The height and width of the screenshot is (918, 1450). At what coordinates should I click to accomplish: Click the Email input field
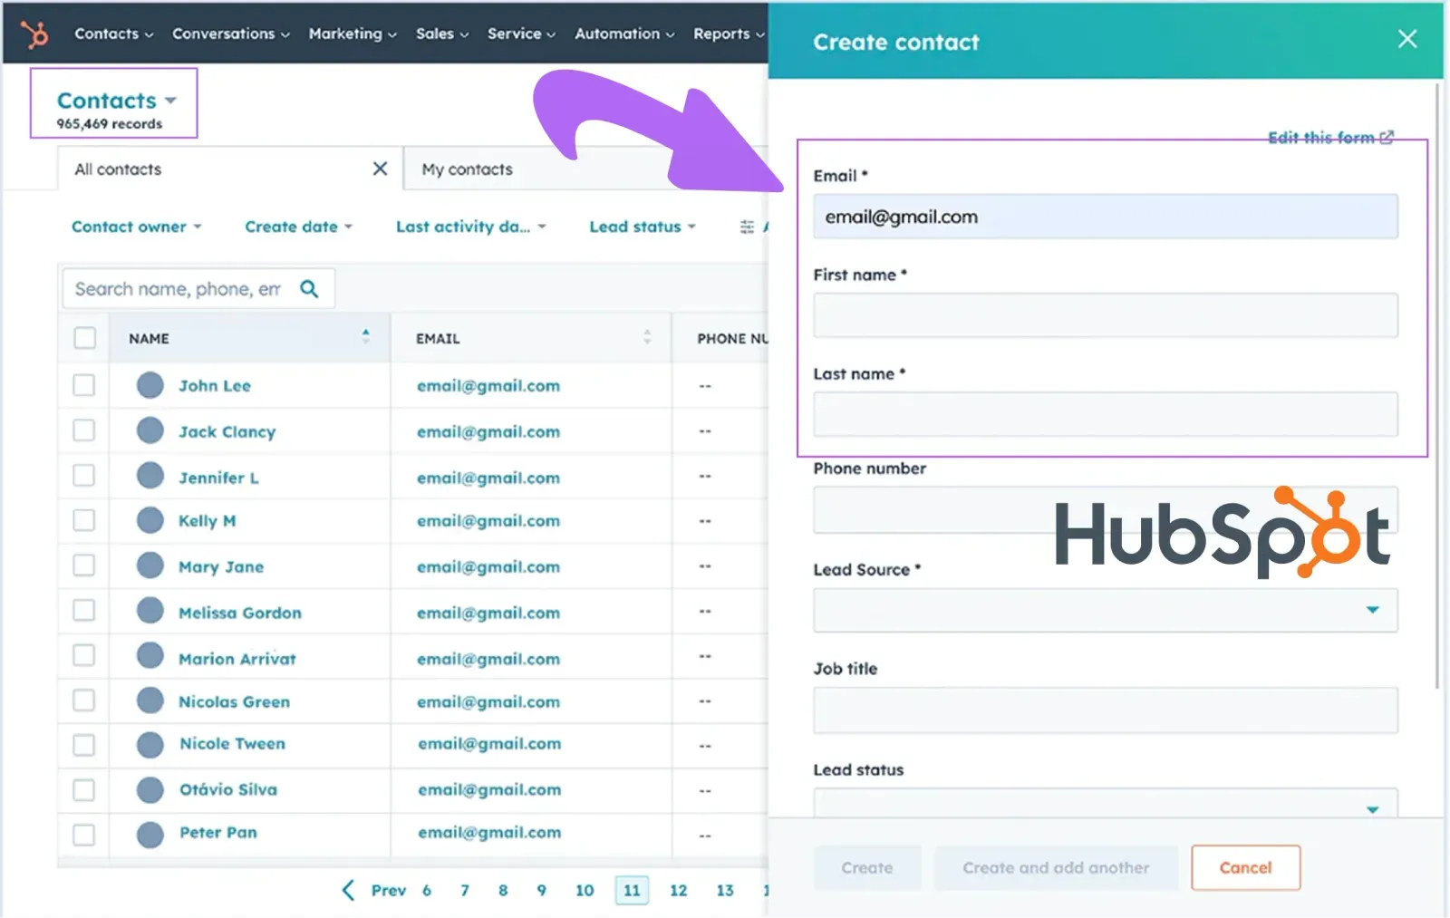click(x=1105, y=217)
